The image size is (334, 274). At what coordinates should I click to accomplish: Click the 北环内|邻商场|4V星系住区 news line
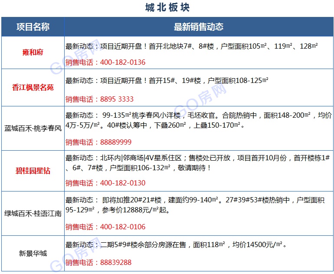[x=197, y=158]
